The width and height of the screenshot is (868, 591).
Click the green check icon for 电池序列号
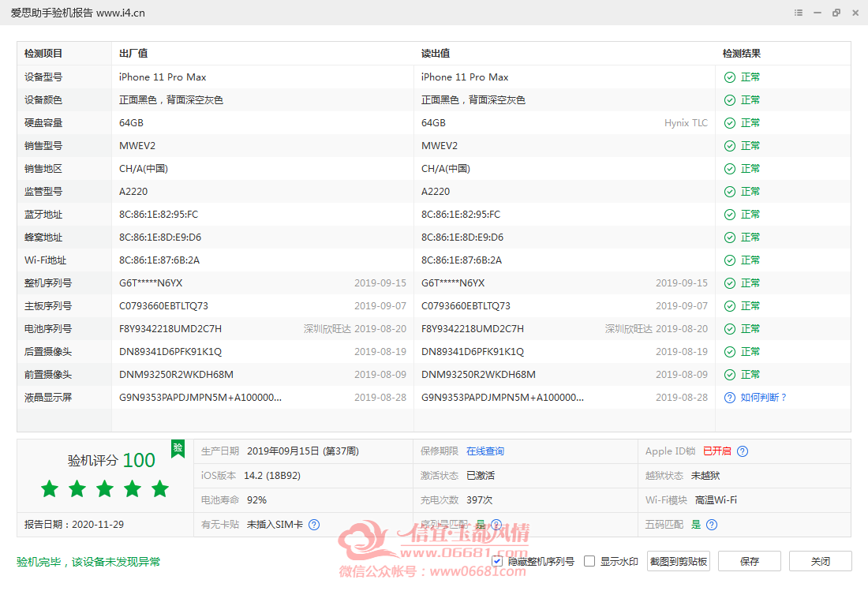pyautogui.click(x=730, y=329)
